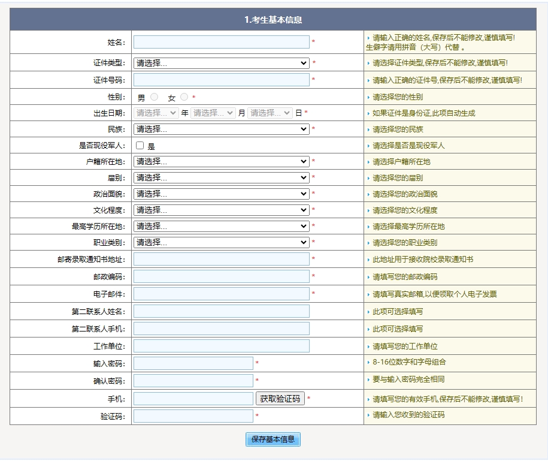Click the 获取验证码 button
Screen dimensions: 548x461
click(x=280, y=397)
